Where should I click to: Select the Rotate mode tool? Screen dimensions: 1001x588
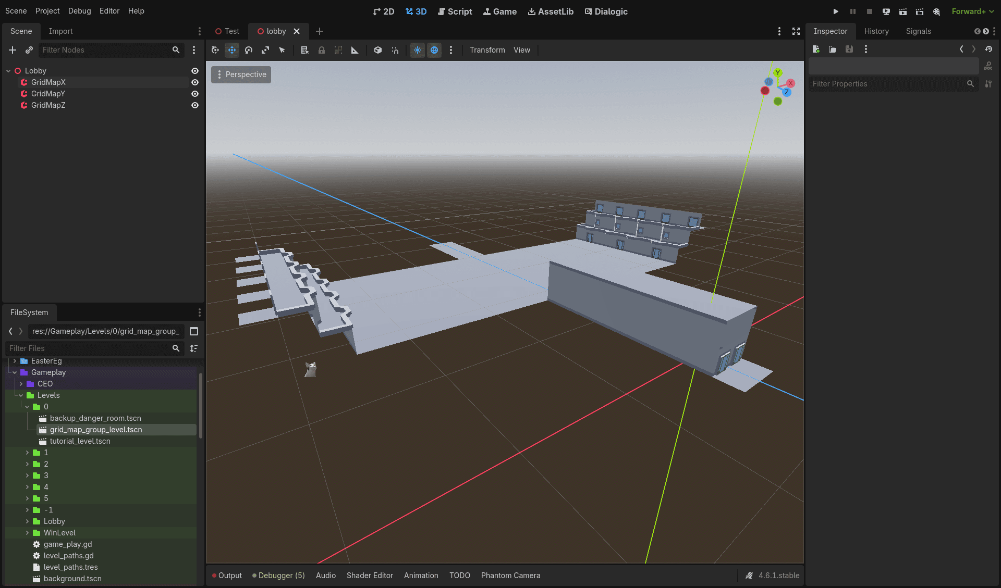click(249, 50)
